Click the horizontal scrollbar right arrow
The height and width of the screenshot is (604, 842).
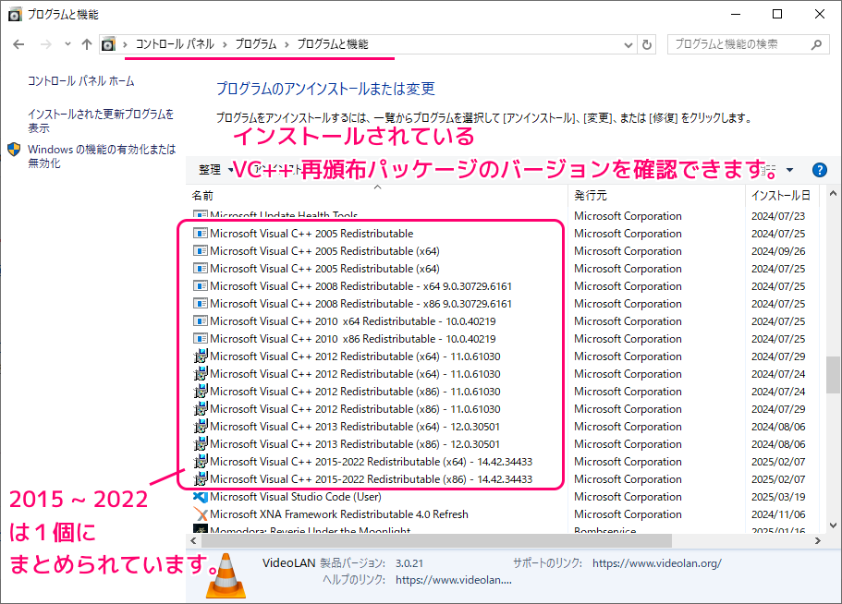(818, 540)
